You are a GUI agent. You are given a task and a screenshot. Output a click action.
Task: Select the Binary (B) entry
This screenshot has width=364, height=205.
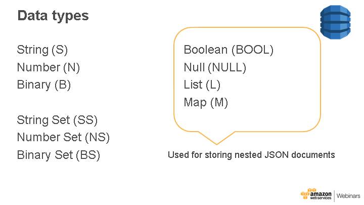[43, 85]
